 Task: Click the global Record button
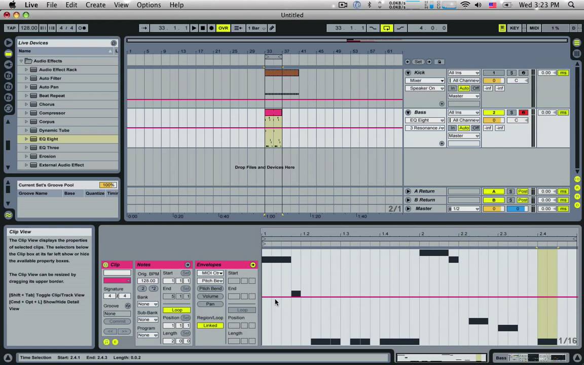pyautogui.click(x=211, y=28)
